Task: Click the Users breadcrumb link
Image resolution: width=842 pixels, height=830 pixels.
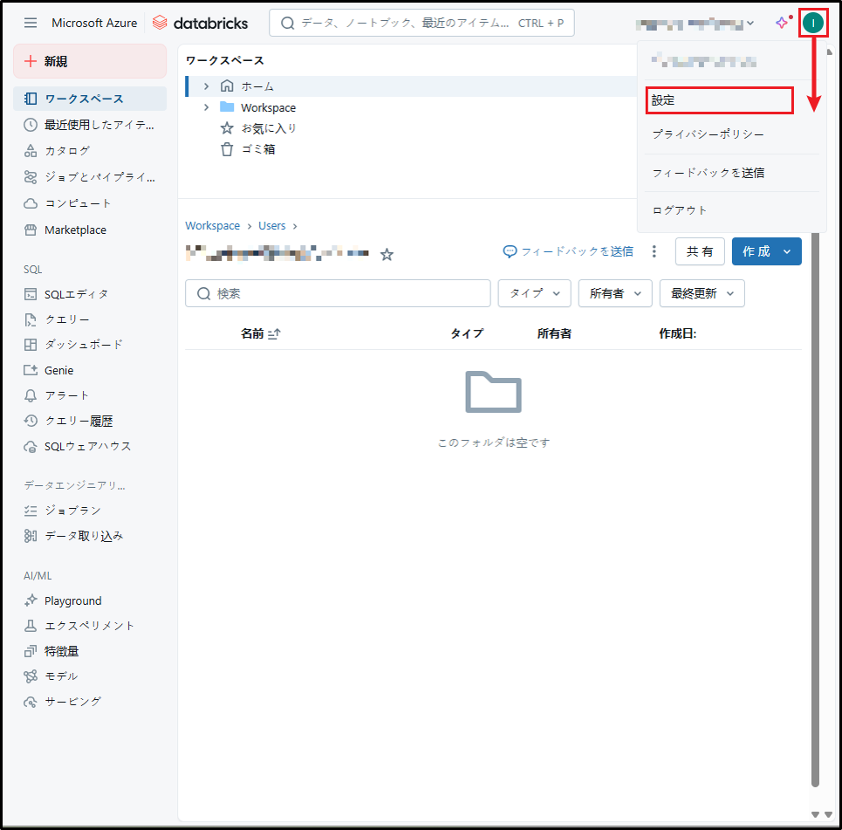Action: (x=271, y=226)
